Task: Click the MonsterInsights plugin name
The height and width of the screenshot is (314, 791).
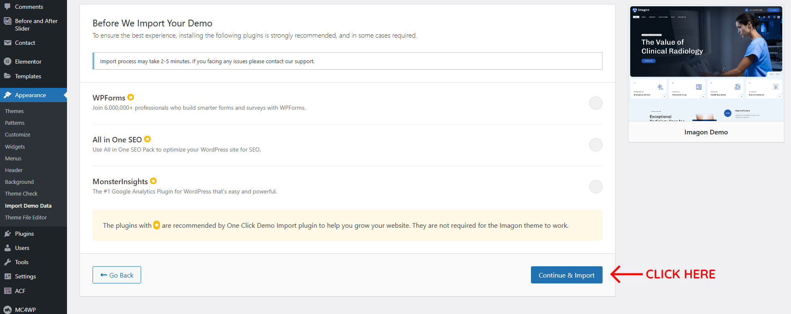Action: click(120, 181)
